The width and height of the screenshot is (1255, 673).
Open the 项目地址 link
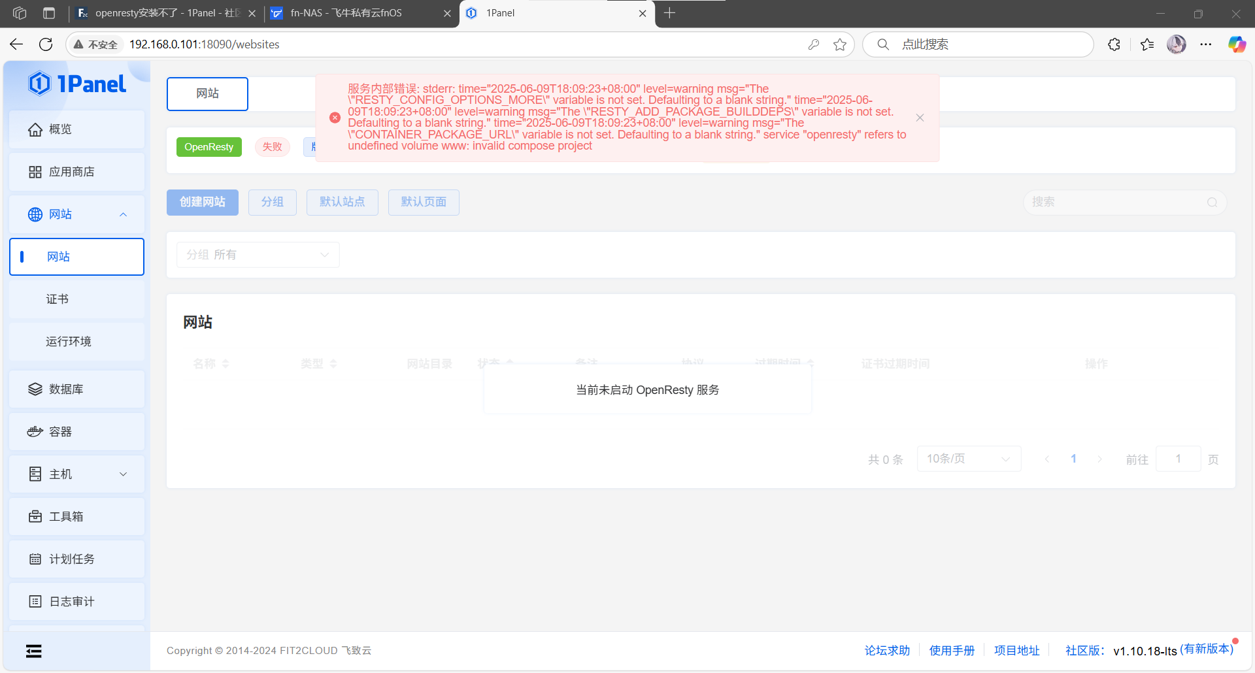1016,651
